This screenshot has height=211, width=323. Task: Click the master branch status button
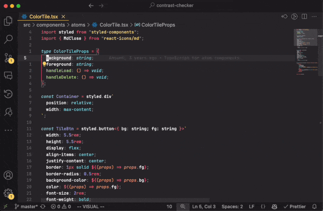[26, 207]
